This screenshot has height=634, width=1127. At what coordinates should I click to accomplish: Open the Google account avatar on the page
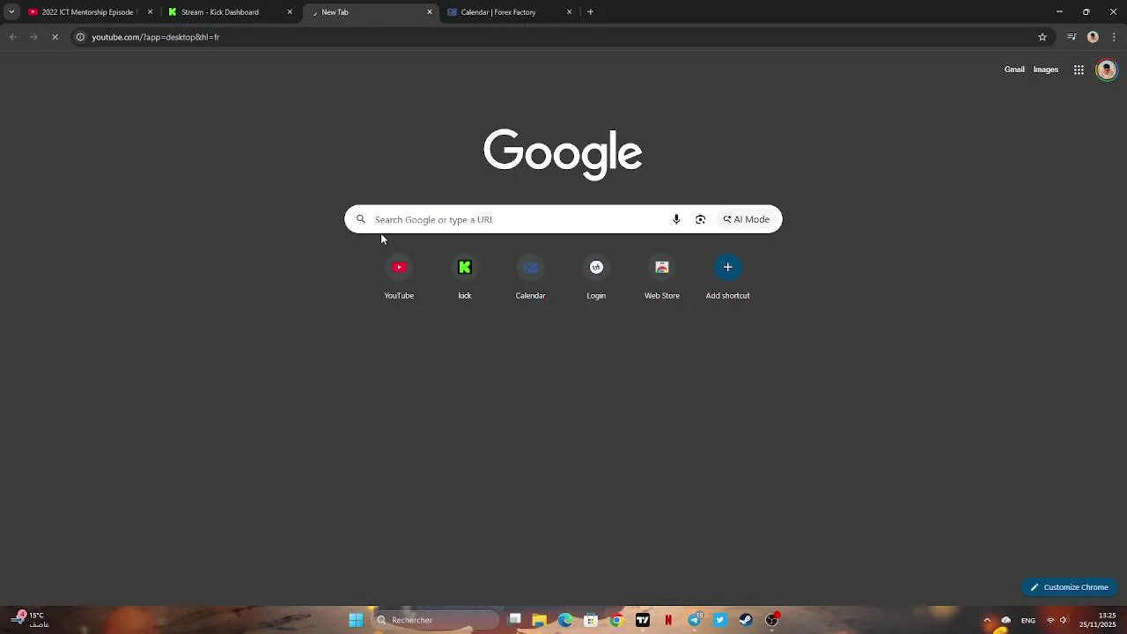1107,70
